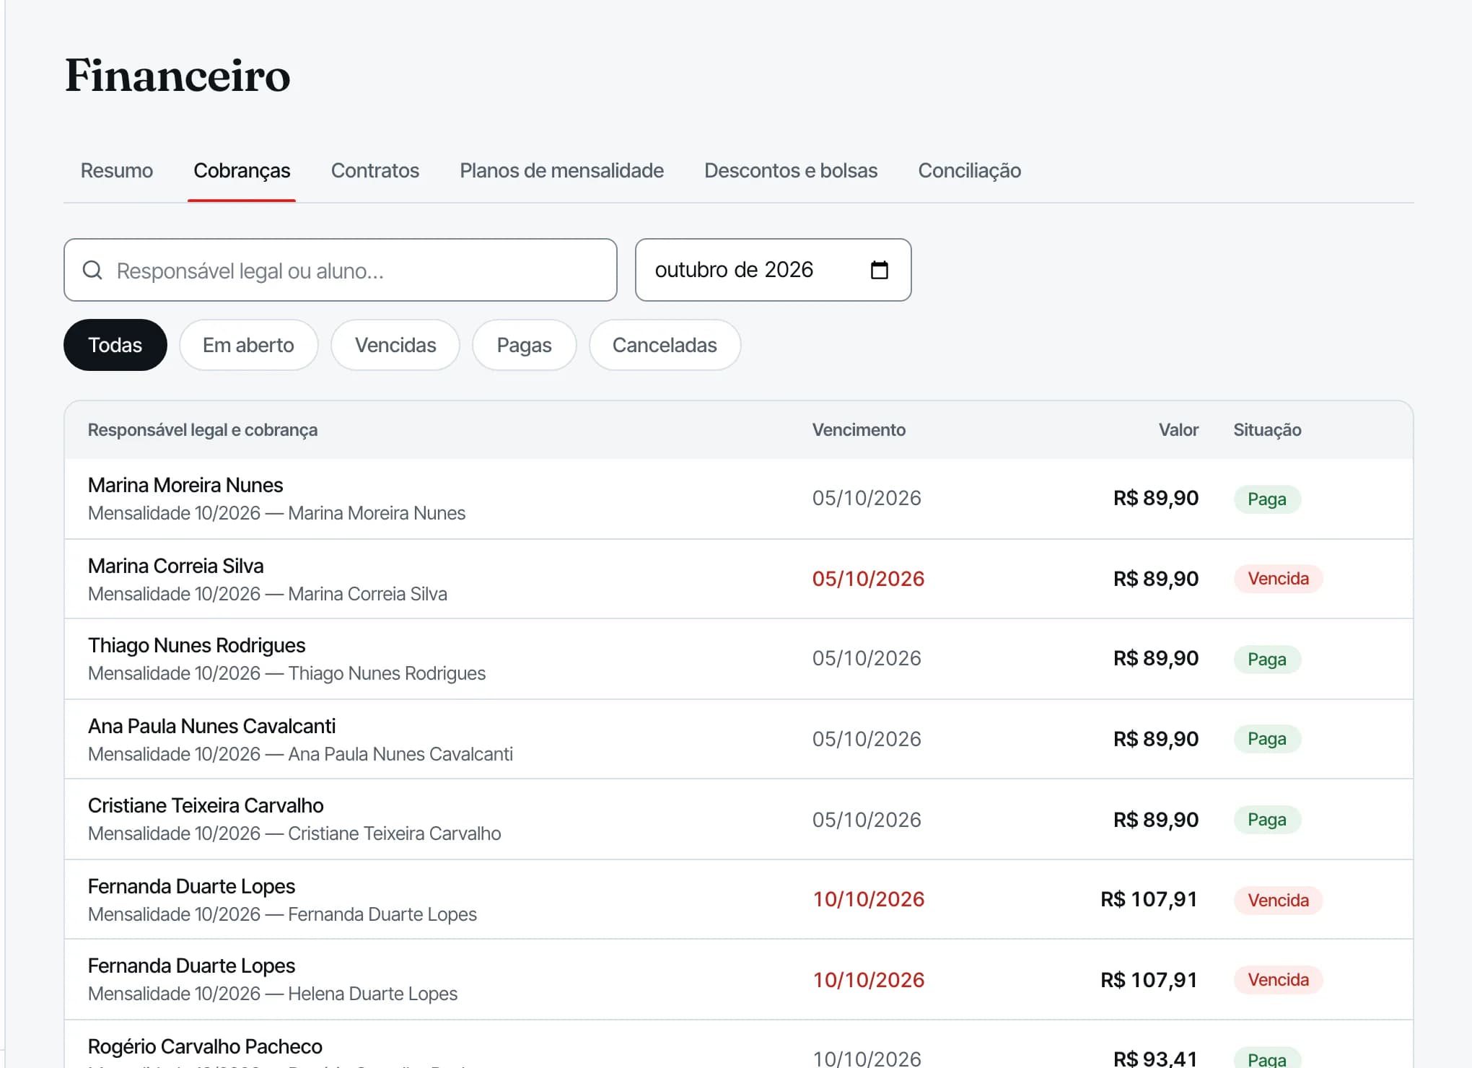Go to Planos de mensalidade tab
Viewport: 1472px width, 1068px height.
coord(561,170)
